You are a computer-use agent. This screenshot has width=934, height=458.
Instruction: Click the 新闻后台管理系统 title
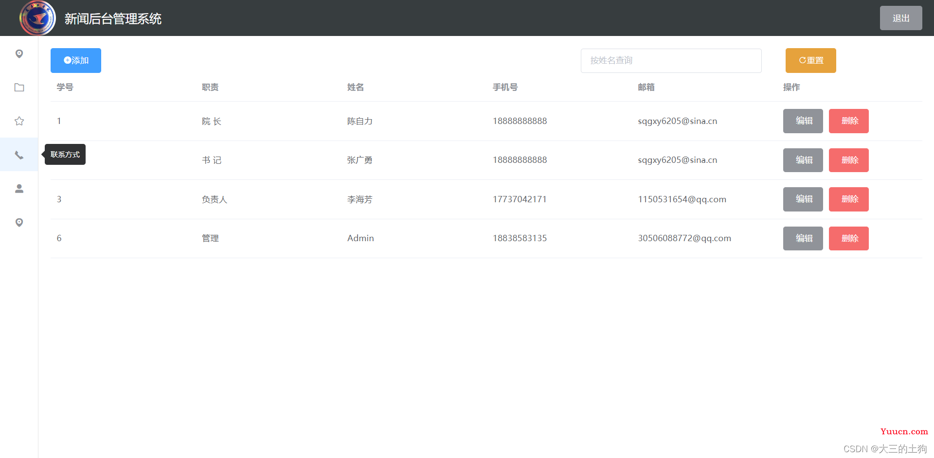pyautogui.click(x=113, y=18)
